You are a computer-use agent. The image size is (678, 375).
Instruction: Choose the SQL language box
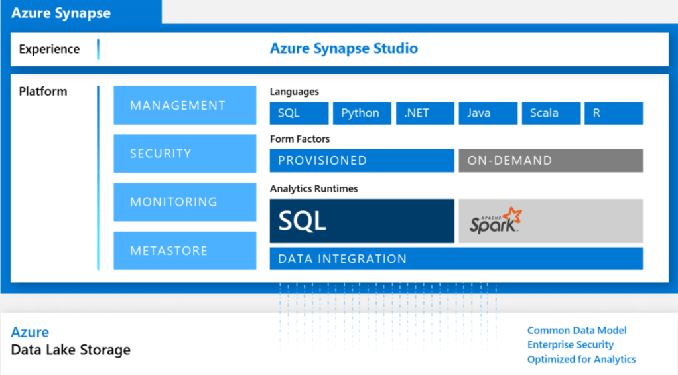(299, 113)
